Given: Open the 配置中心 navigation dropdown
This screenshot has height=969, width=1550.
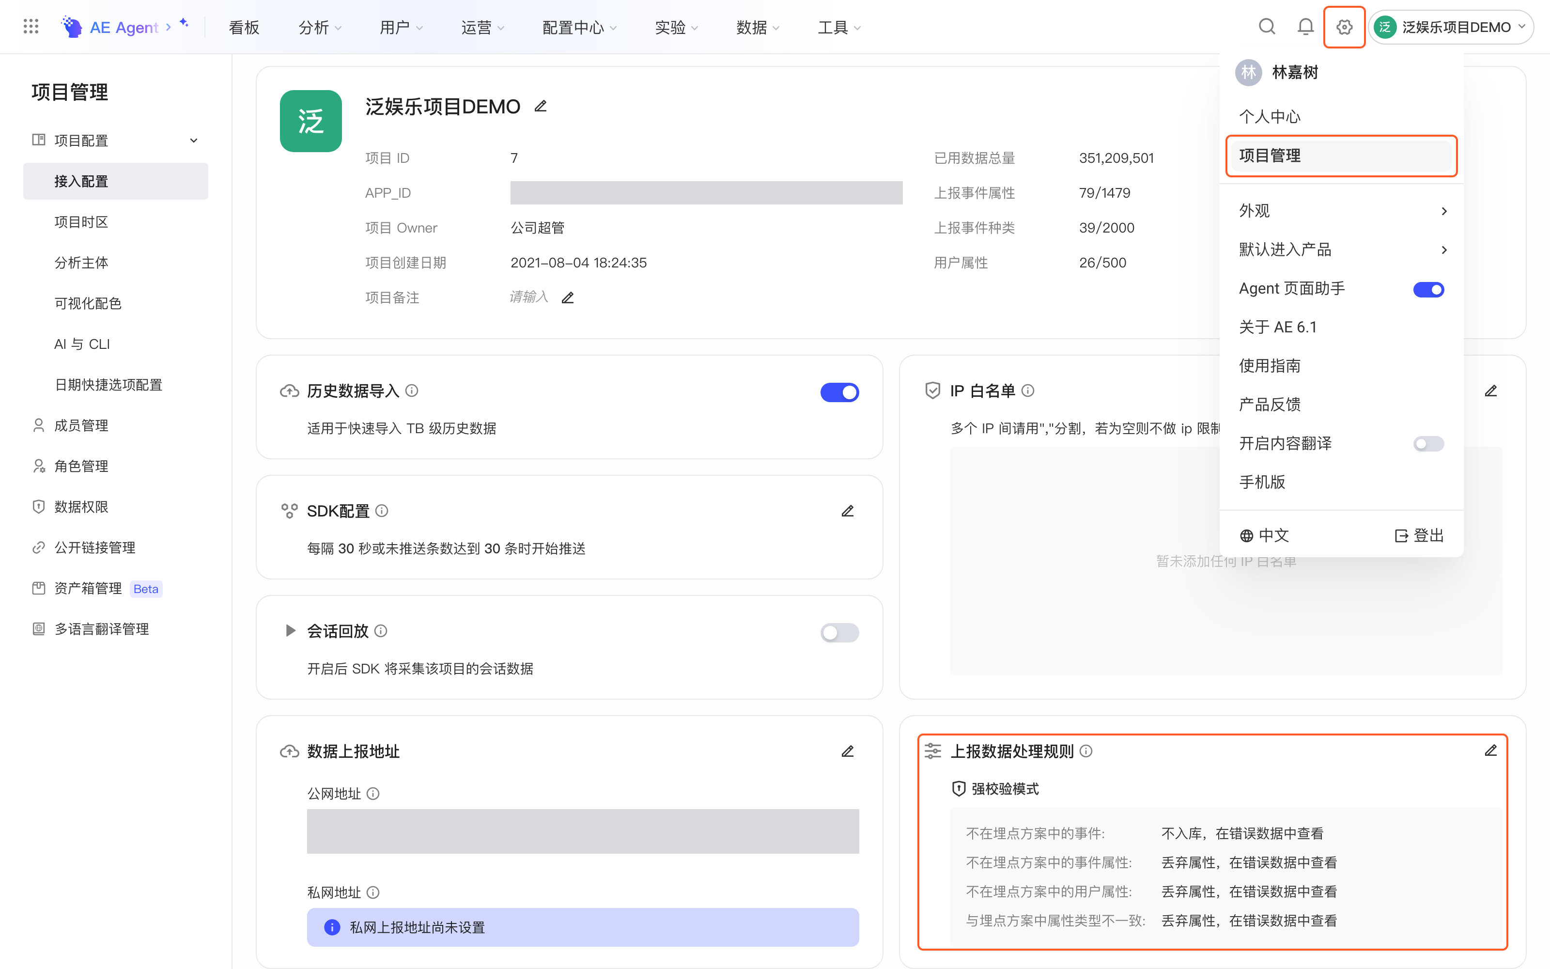Looking at the screenshot, I should point(580,27).
